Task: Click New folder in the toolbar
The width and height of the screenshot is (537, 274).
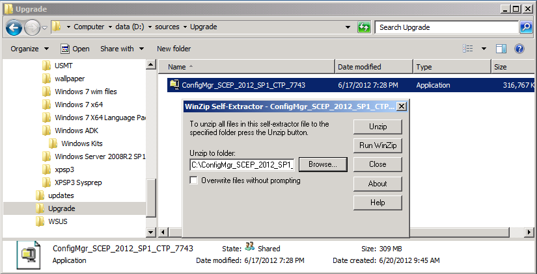Action: pyautogui.click(x=174, y=49)
